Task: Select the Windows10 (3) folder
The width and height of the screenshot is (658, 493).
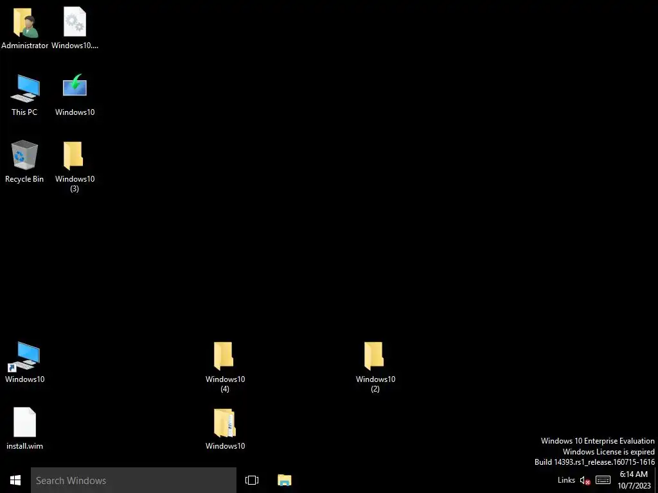Action: click(x=73, y=155)
